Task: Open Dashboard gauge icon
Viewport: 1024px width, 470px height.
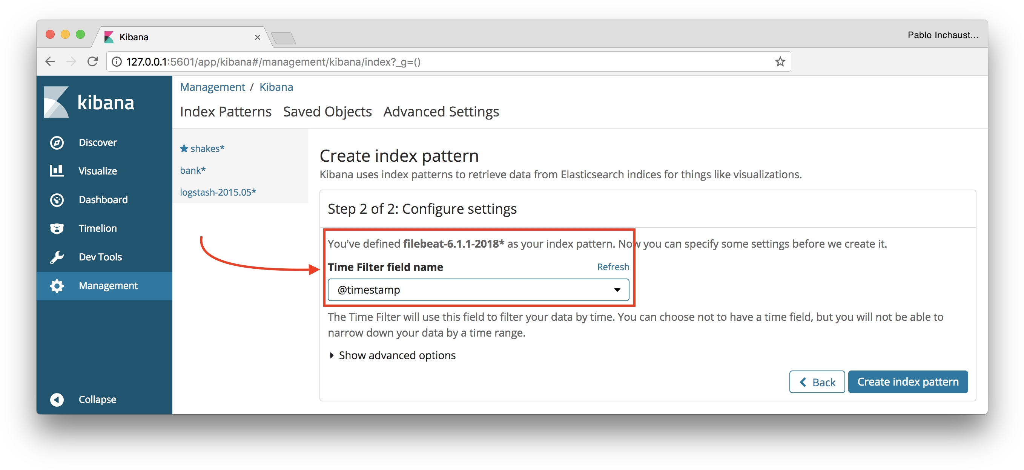Action: click(57, 200)
